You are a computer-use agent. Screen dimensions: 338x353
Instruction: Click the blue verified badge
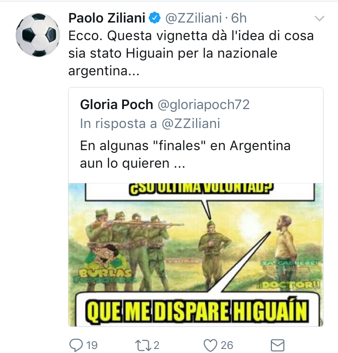tap(155, 18)
